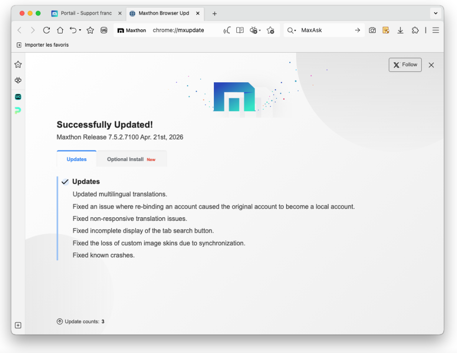Switch to Portail - Support tab
Screen dimensions: 457x353
tap(86, 13)
